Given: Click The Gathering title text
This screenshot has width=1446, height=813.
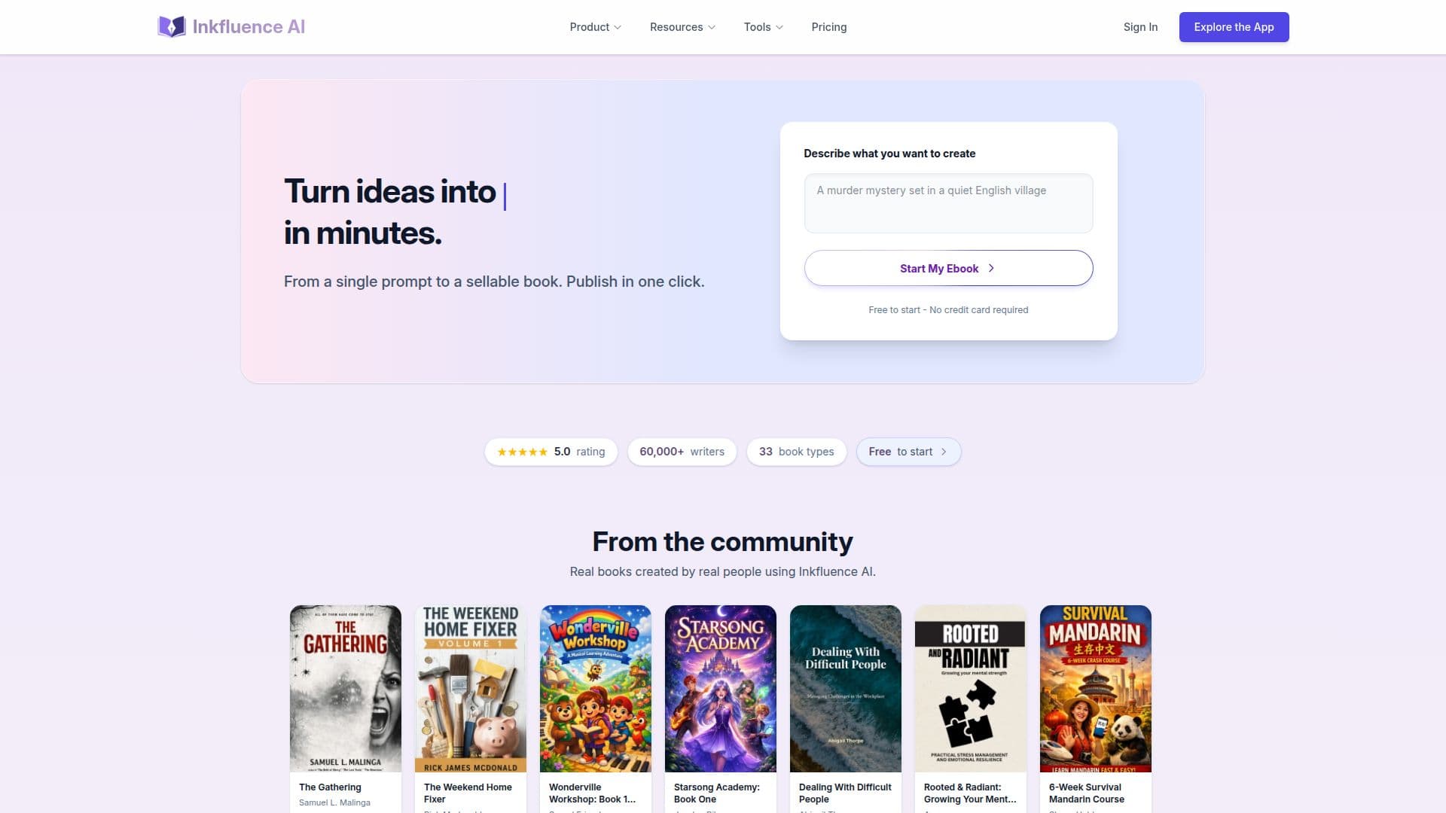Looking at the screenshot, I should tap(330, 787).
